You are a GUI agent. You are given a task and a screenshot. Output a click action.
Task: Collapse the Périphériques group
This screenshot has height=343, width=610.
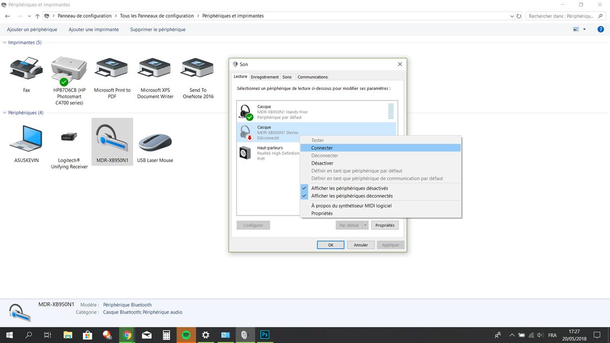pyautogui.click(x=5, y=113)
